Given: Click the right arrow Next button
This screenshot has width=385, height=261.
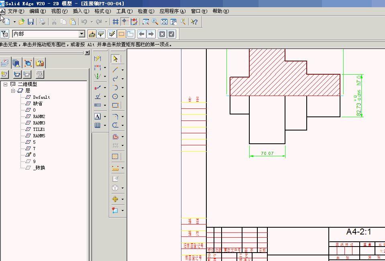Looking at the screenshot, I should point(151,34).
